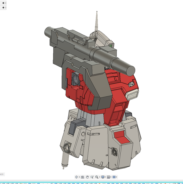Open Grid and Snaps settings icon
This screenshot has width=183, height=184.
coord(108,177)
